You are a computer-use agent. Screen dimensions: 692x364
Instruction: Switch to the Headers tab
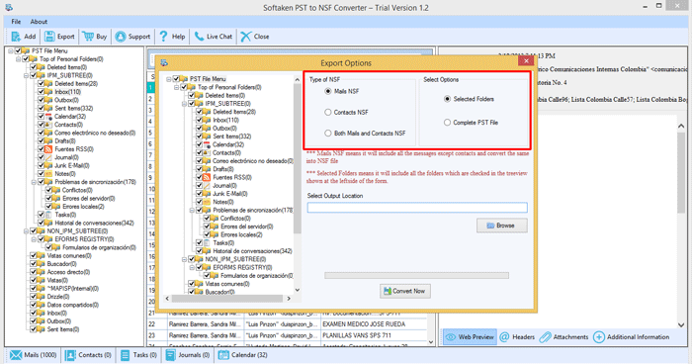(517, 337)
